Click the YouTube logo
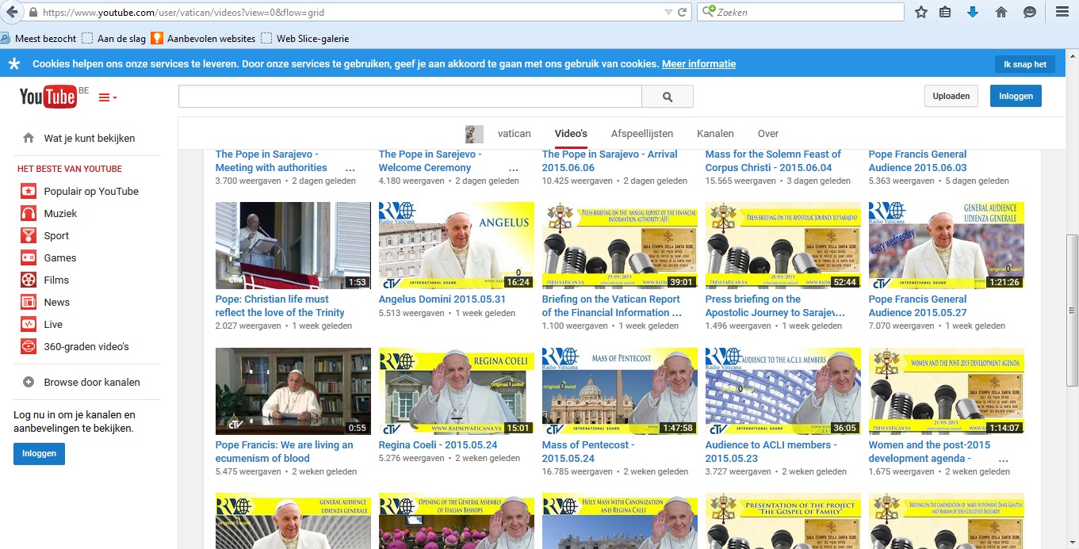Screen dimensions: 1079x549 pos(48,97)
